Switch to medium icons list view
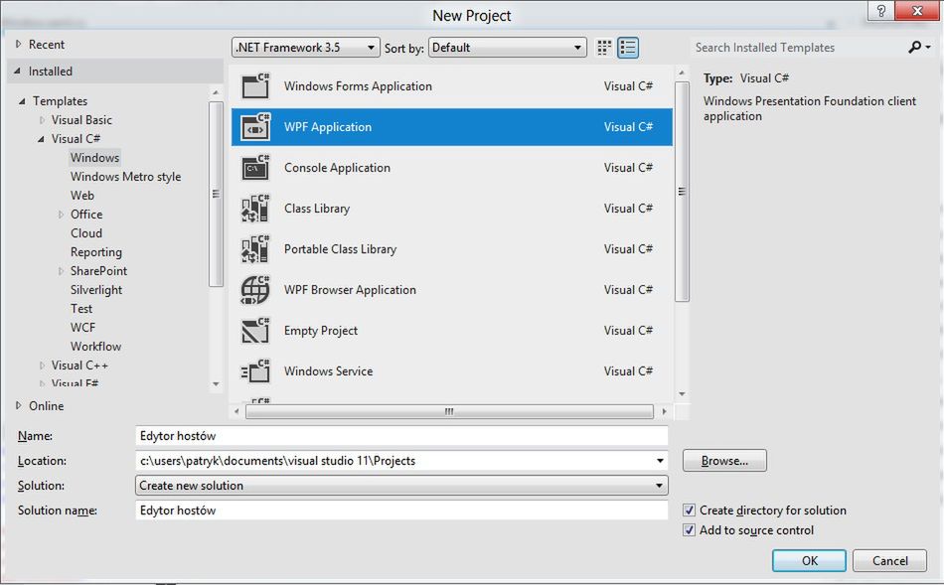The width and height of the screenshot is (944, 585). pyautogui.click(x=628, y=48)
